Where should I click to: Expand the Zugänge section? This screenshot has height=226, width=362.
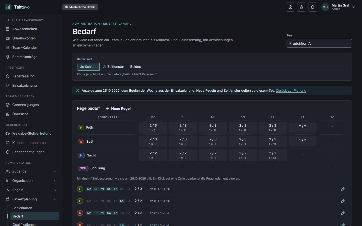[31, 171]
